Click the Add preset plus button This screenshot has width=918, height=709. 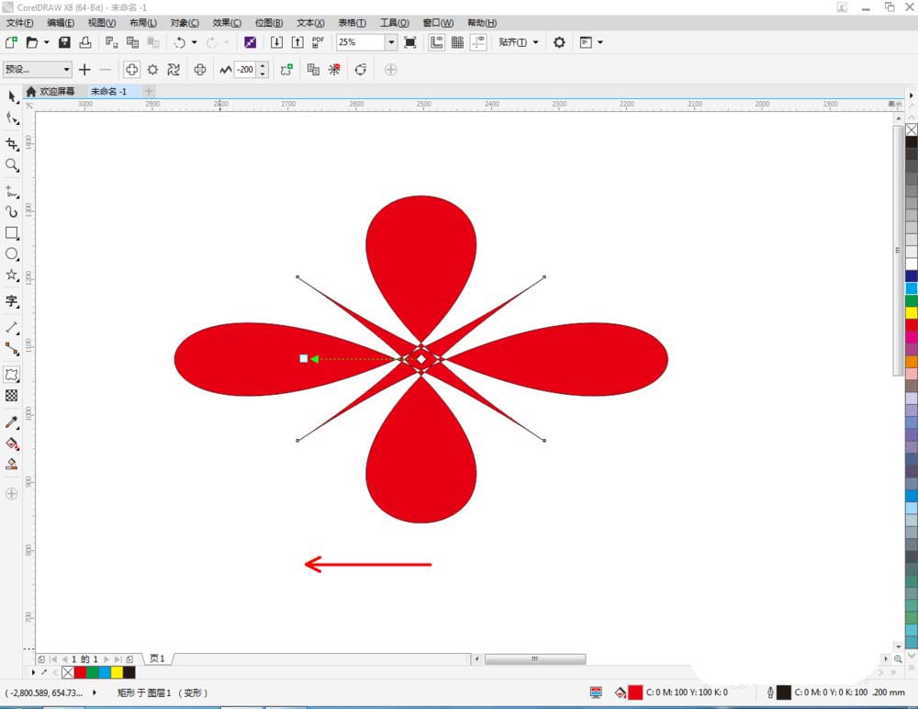point(84,70)
